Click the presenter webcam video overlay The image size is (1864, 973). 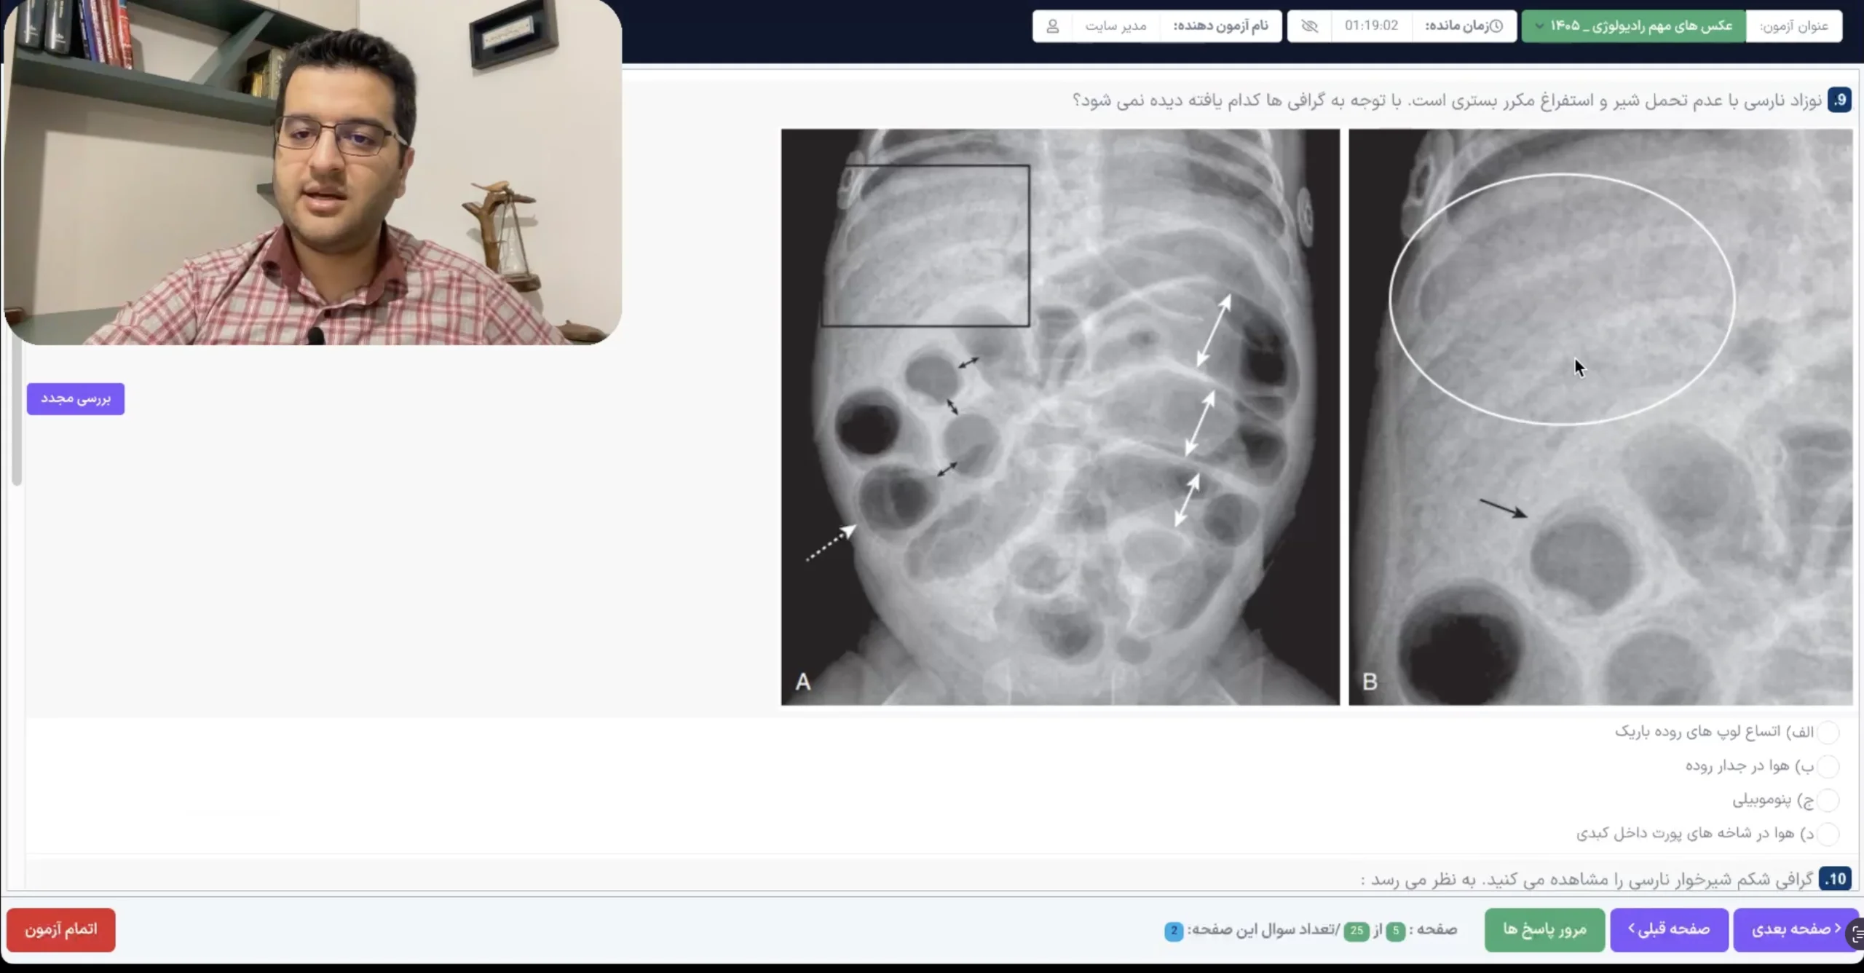click(313, 172)
